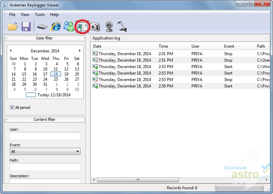273x194 pixels.
Task: Select December 31 in calendar
Action: (45, 84)
